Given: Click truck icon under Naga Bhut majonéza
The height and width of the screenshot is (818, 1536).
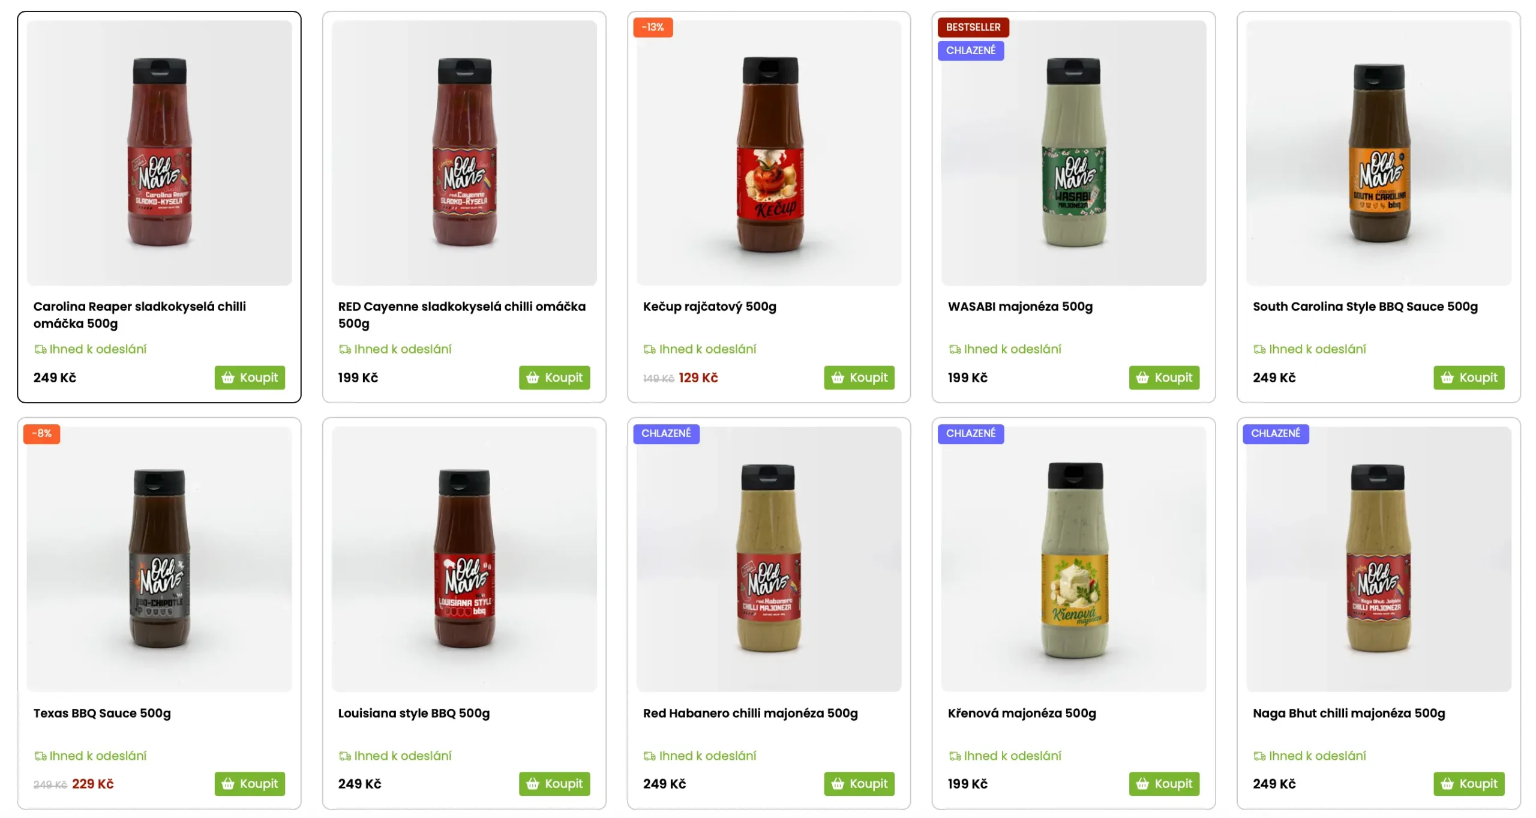Looking at the screenshot, I should (x=1259, y=756).
